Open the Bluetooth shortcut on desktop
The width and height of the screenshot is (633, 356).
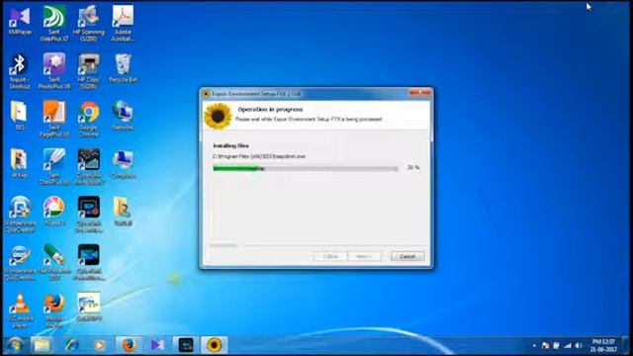[x=20, y=71]
